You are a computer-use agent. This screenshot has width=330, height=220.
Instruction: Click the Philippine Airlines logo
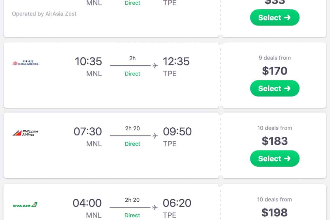point(25,133)
